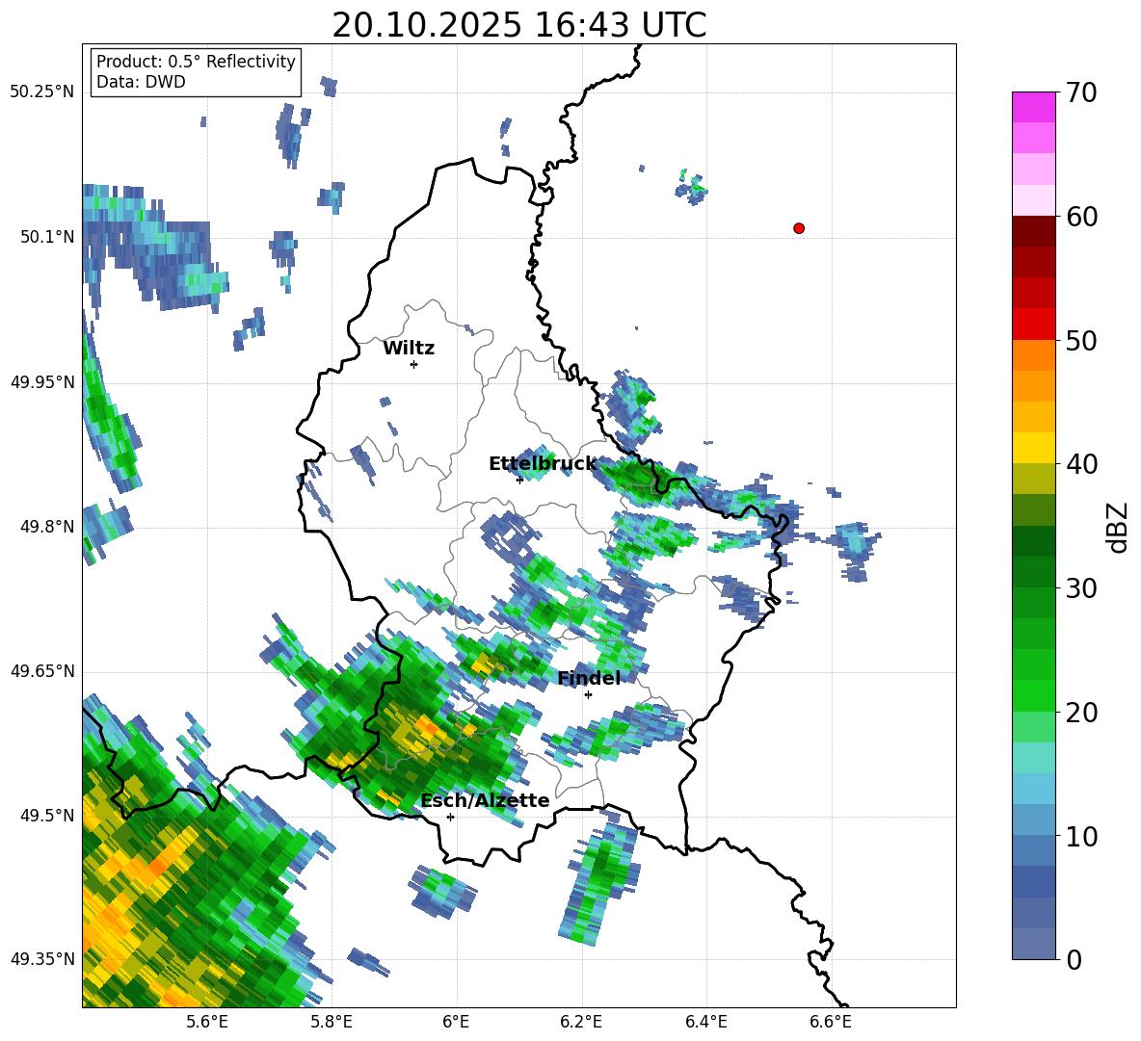Click the magenta top colorbar segment
The image size is (1141, 1041).
(x=1033, y=107)
